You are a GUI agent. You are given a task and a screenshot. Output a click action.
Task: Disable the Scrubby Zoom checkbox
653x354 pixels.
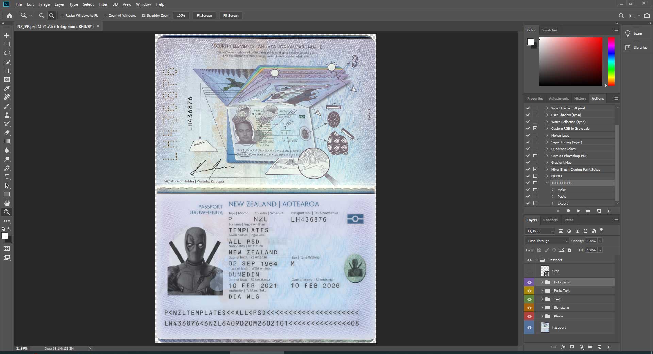click(x=144, y=15)
